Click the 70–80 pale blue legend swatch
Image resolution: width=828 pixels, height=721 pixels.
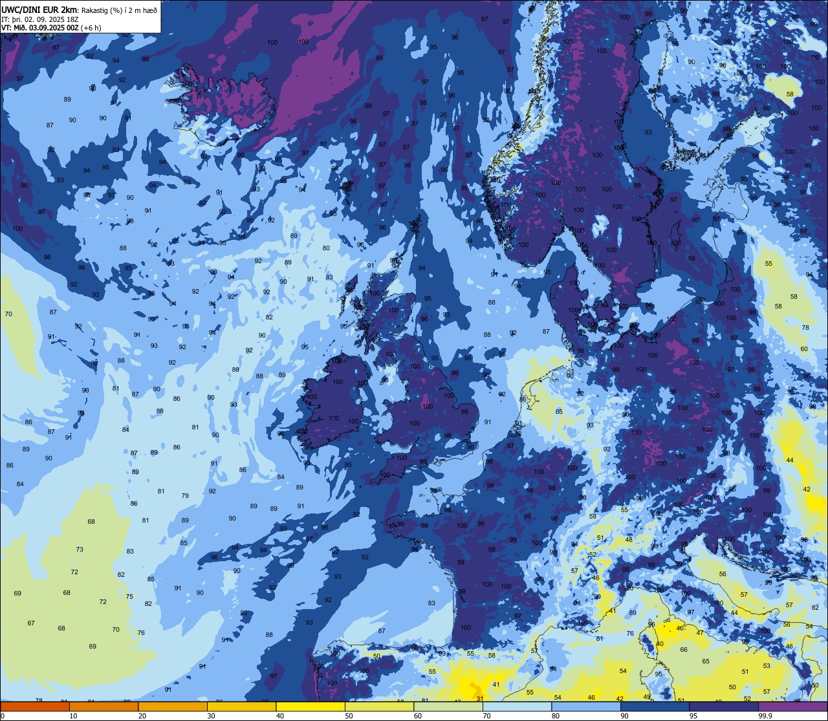coord(517,706)
